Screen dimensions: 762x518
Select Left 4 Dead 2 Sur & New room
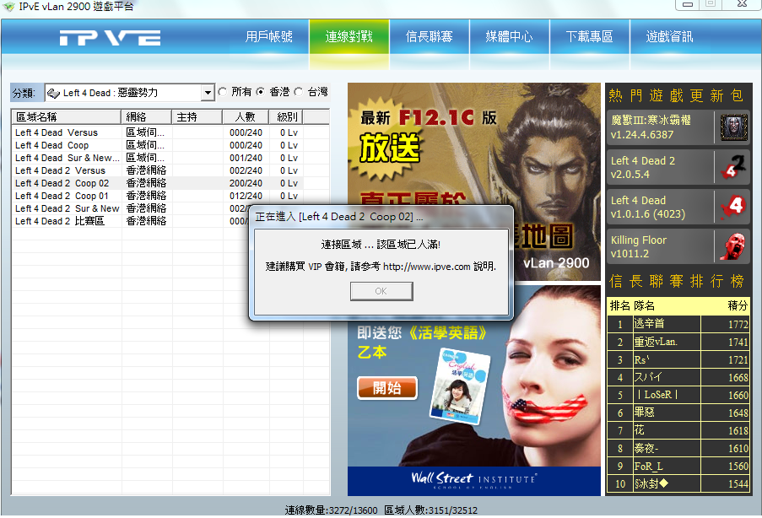tap(130, 208)
